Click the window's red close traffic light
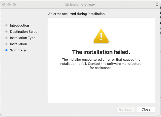The image size is (161, 117). [x=4, y=5]
